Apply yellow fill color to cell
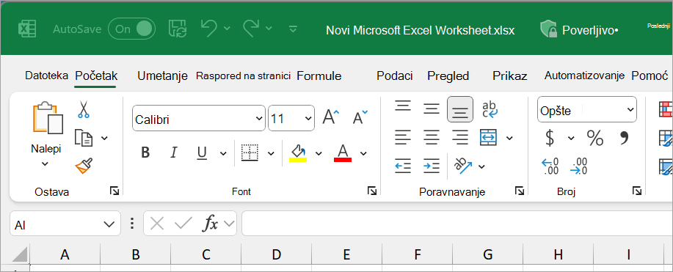Screen dimensions: 673x272 pos(298,152)
